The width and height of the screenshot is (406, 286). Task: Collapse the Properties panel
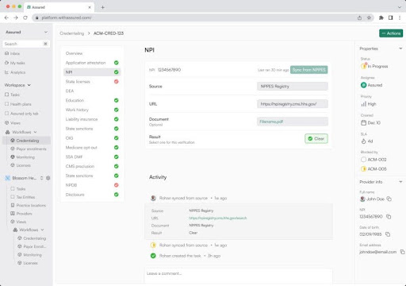pos(400,48)
